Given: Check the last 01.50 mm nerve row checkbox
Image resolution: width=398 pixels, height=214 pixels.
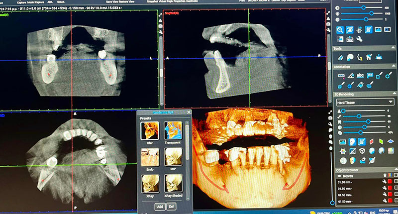Looking at the screenshot, I should pos(396,201).
